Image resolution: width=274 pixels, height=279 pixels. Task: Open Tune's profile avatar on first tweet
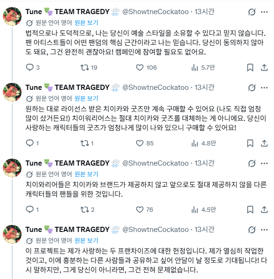pyautogui.click(x=12, y=16)
